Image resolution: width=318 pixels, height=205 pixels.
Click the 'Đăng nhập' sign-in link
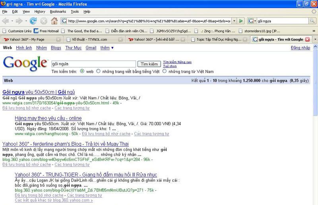[301, 48]
